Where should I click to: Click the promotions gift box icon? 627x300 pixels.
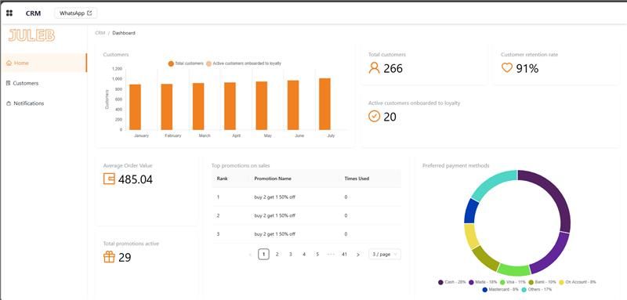[109, 256]
